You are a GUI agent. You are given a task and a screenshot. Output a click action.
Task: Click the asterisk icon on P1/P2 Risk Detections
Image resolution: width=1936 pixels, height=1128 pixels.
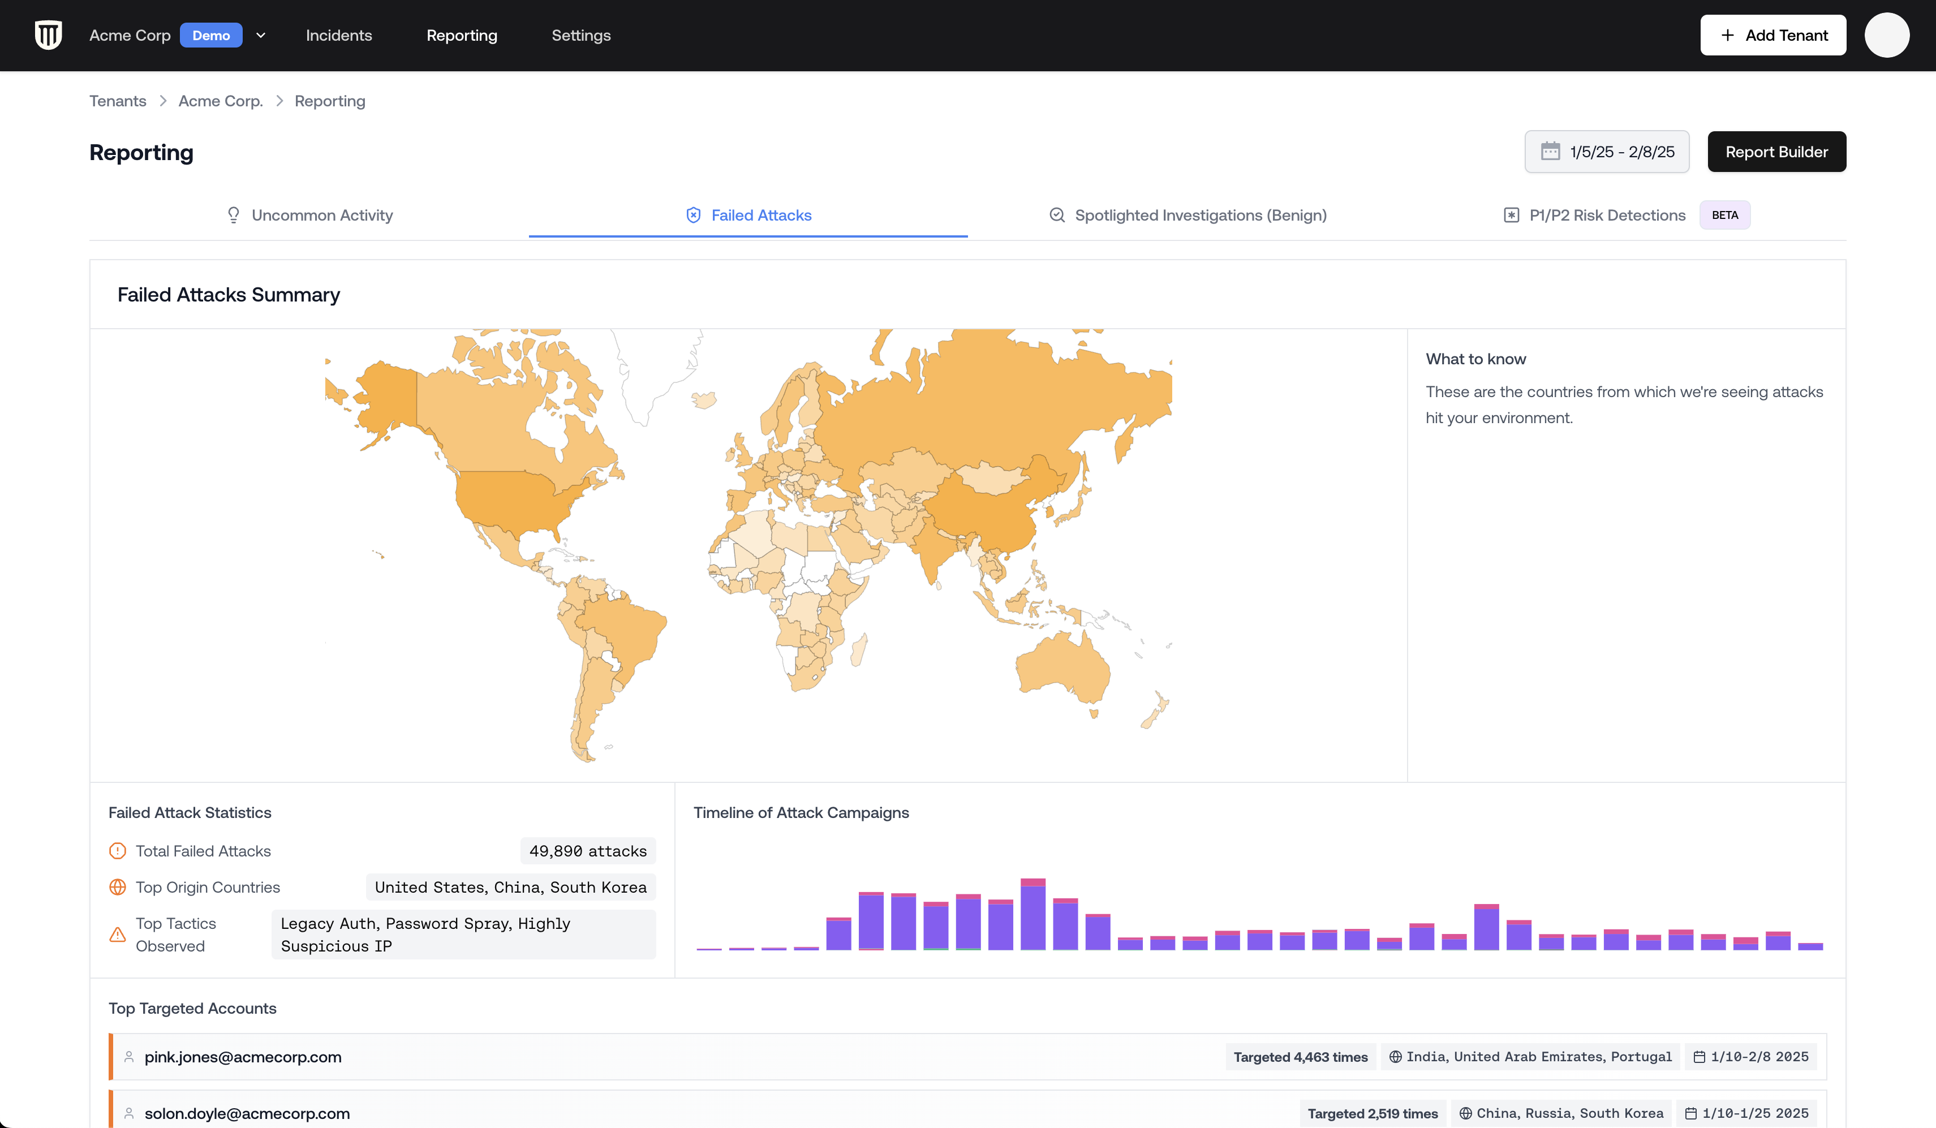pyautogui.click(x=1511, y=215)
